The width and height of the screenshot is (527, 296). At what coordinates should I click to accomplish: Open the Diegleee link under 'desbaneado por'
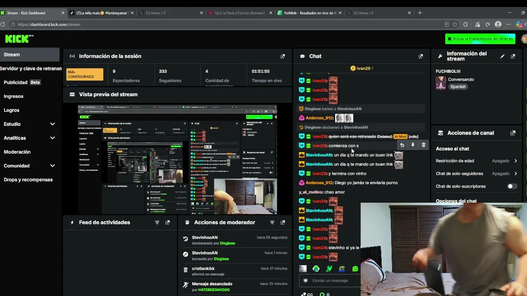click(x=227, y=243)
